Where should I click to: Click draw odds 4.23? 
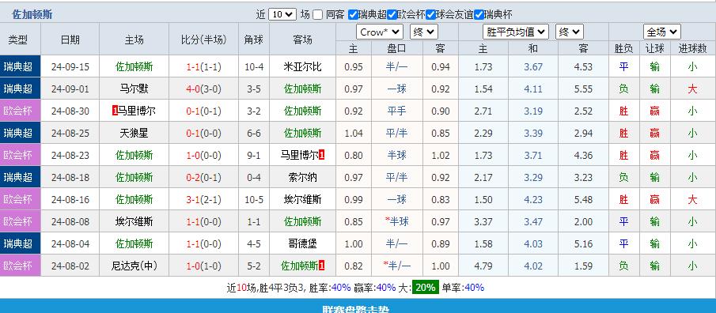tap(533, 199)
